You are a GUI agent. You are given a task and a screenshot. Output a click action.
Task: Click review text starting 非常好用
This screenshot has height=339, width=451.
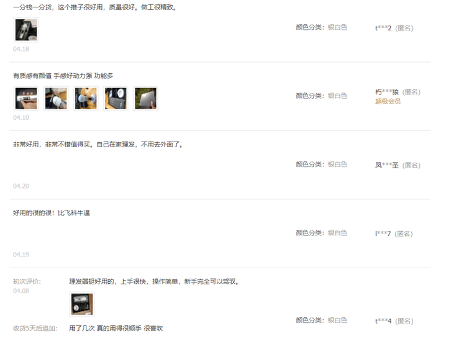[98, 144]
